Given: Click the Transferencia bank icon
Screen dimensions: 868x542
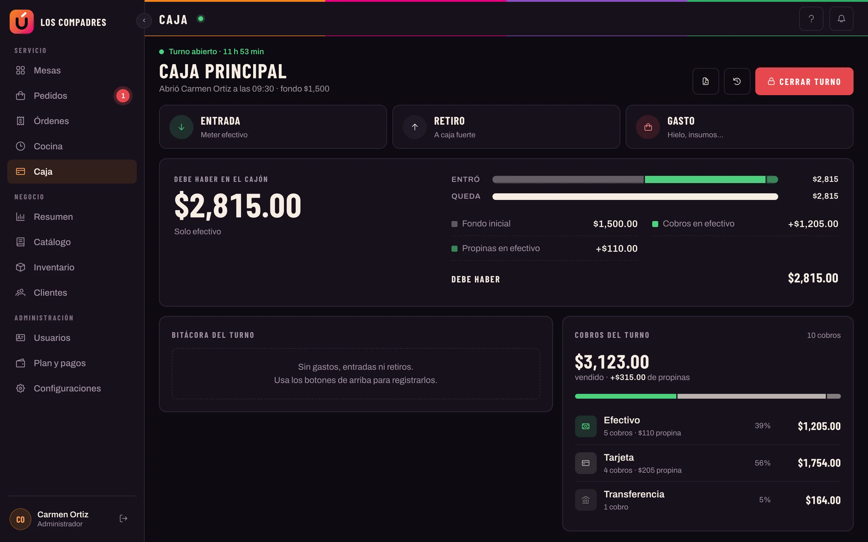Looking at the screenshot, I should pos(586,500).
